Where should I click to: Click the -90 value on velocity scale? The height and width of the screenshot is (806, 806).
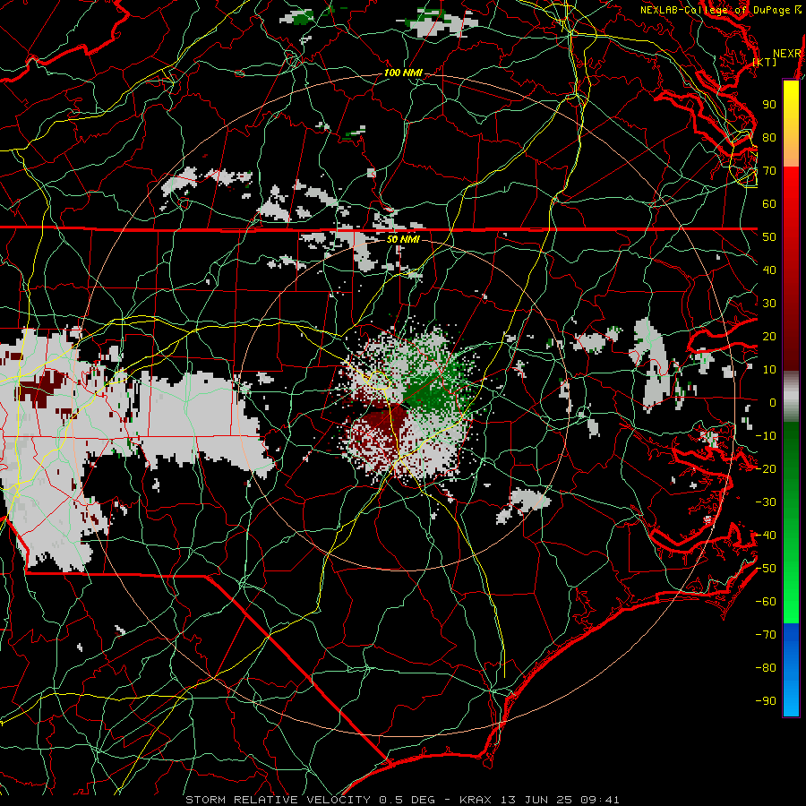point(766,701)
